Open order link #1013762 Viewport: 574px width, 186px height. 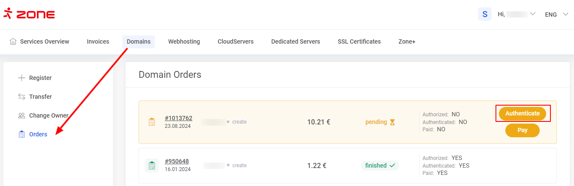[178, 118]
